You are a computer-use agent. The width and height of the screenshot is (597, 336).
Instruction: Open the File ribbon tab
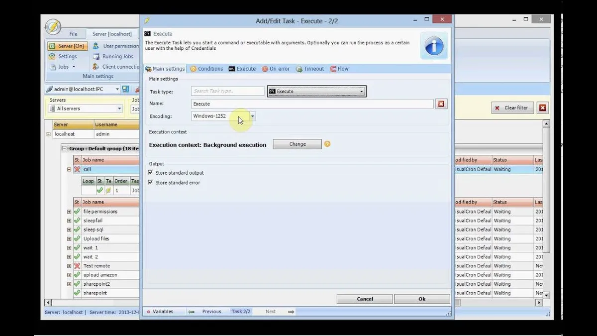tap(73, 34)
